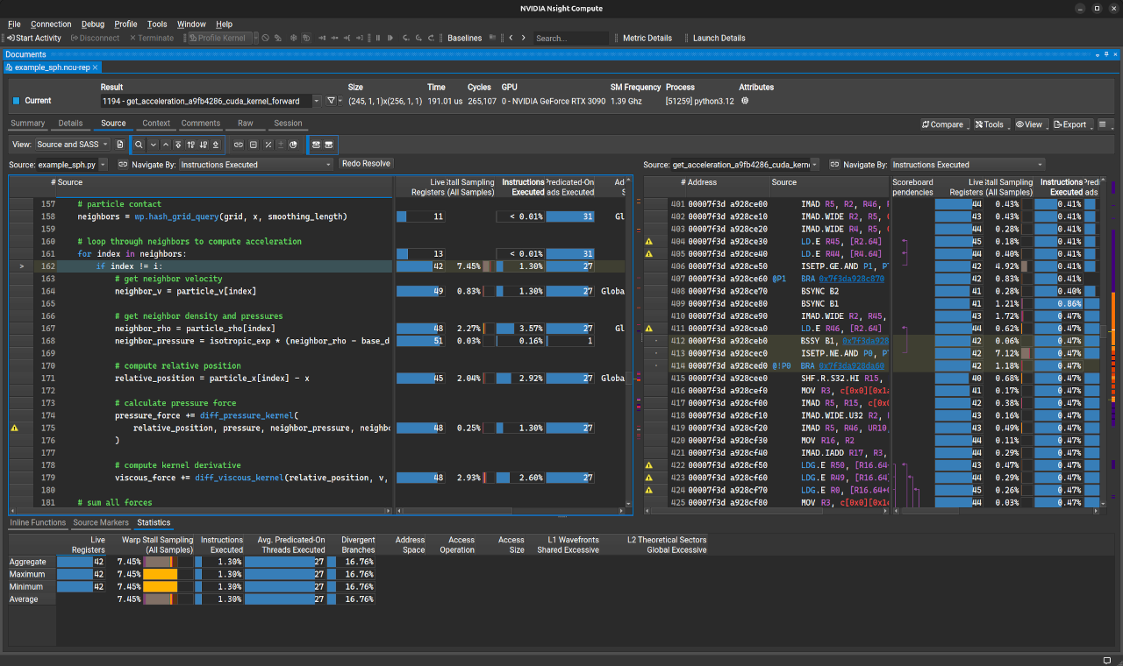
Task: Click the Attributes gear icon
Action: pyautogui.click(x=745, y=101)
